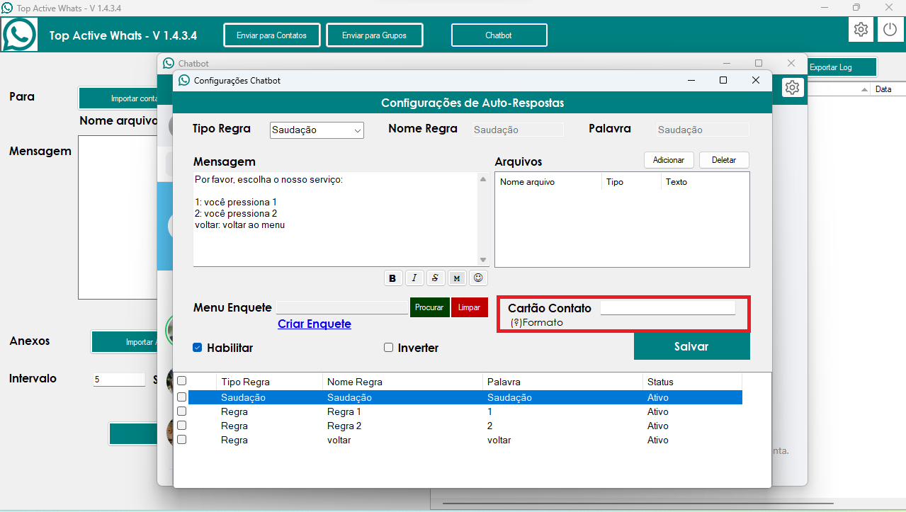
Task: Click the Nome Regra input field
Action: pyautogui.click(x=518, y=130)
